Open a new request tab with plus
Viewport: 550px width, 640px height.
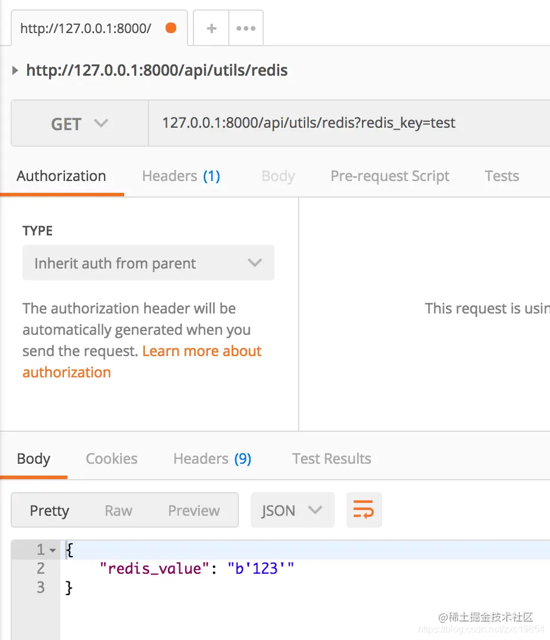pos(211,28)
